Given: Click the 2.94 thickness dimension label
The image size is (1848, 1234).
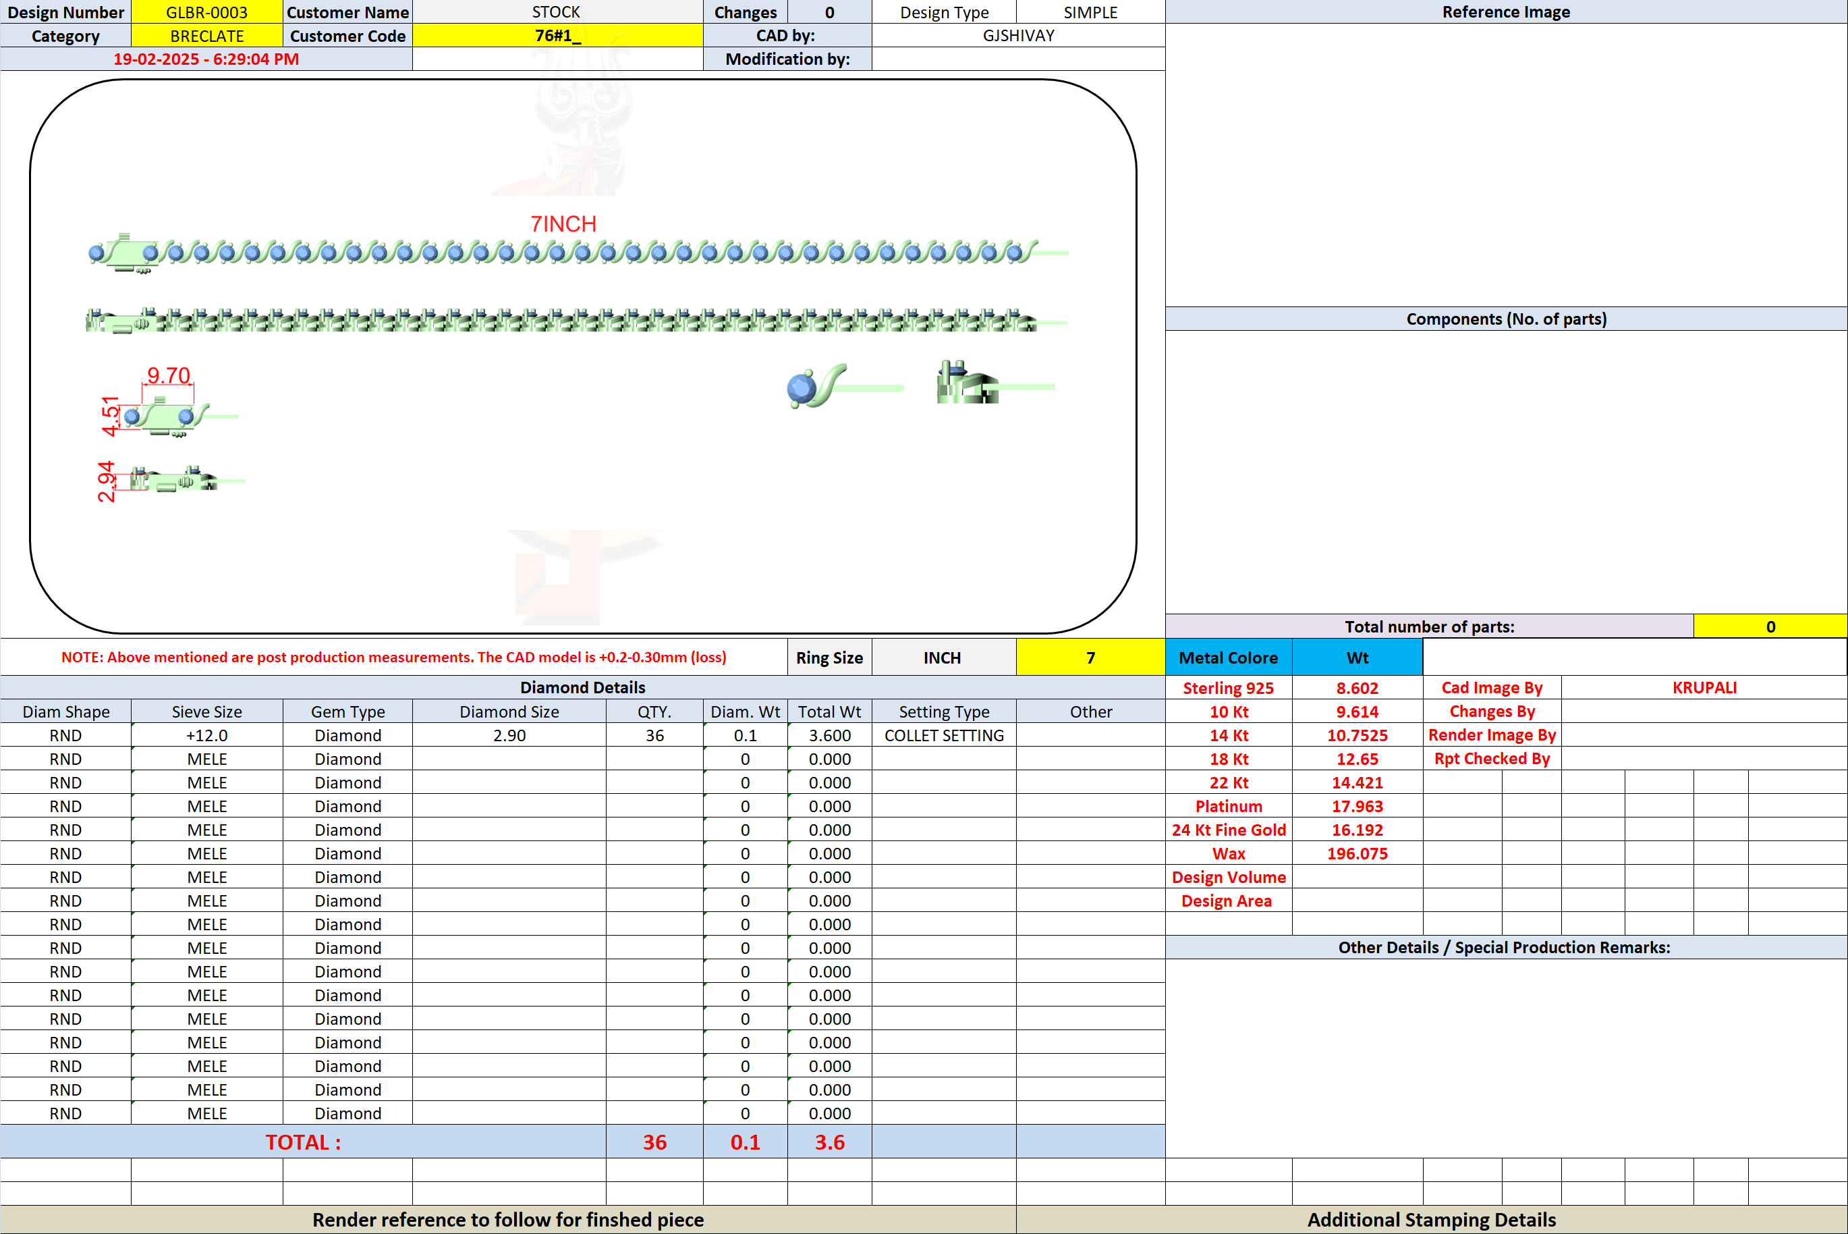Looking at the screenshot, I should pos(105,481).
